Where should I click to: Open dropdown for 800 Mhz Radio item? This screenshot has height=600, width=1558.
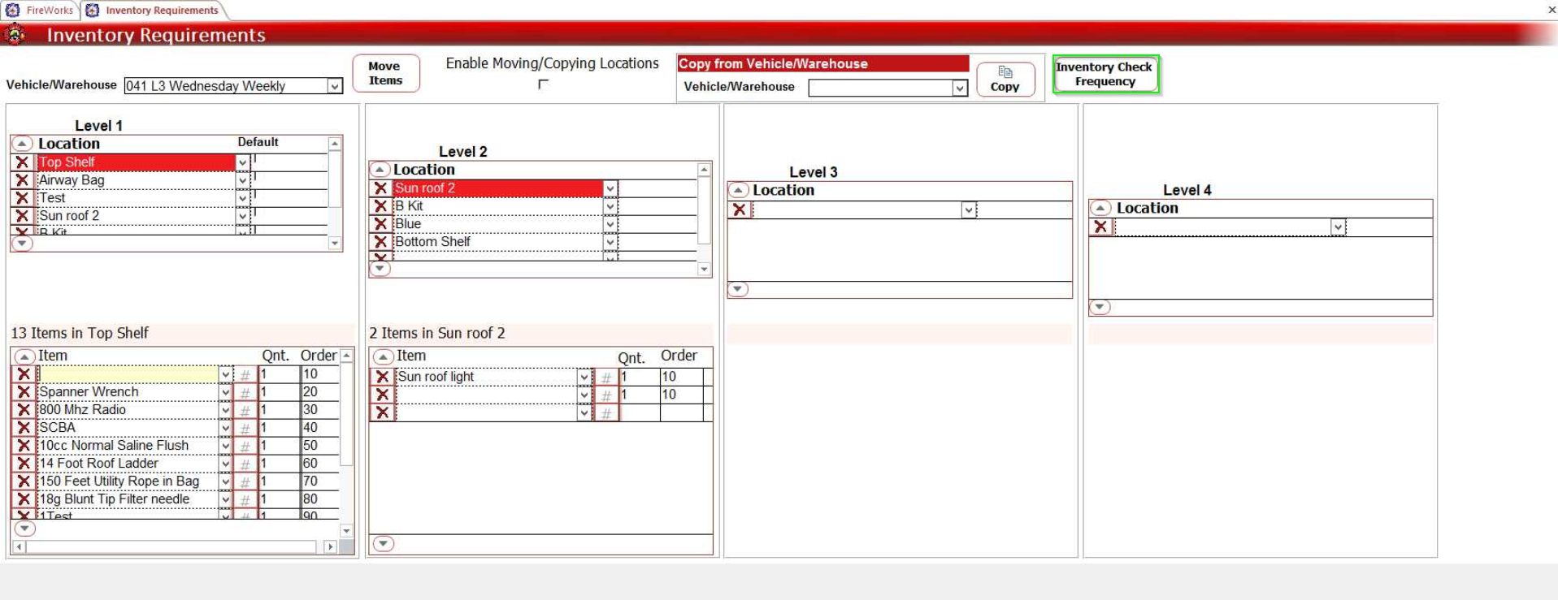pos(225,410)
